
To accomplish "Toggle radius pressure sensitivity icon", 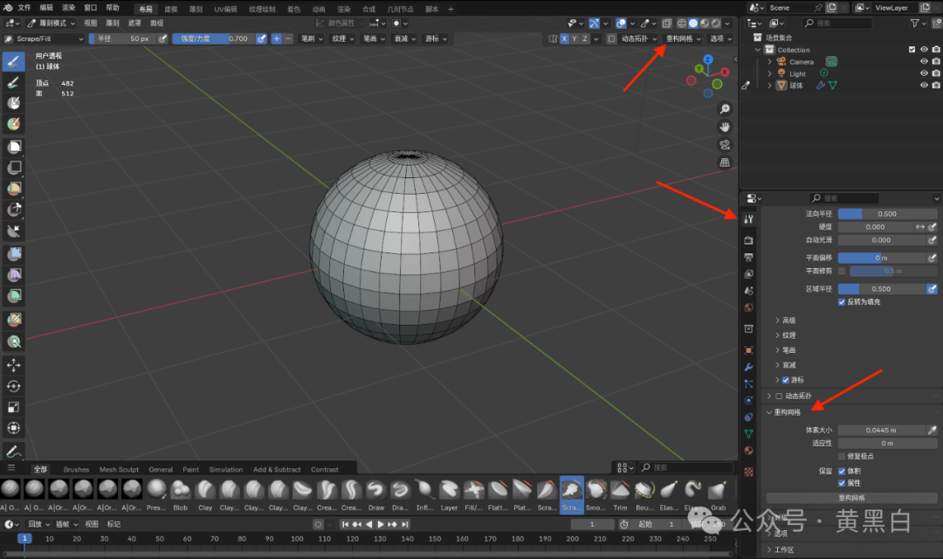I will click(x=162, y=38).
